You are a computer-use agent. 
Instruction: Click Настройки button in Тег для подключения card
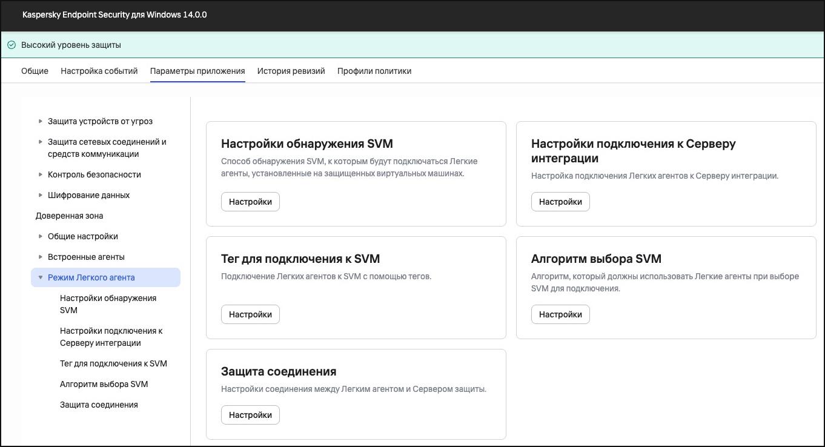point(250,314)
